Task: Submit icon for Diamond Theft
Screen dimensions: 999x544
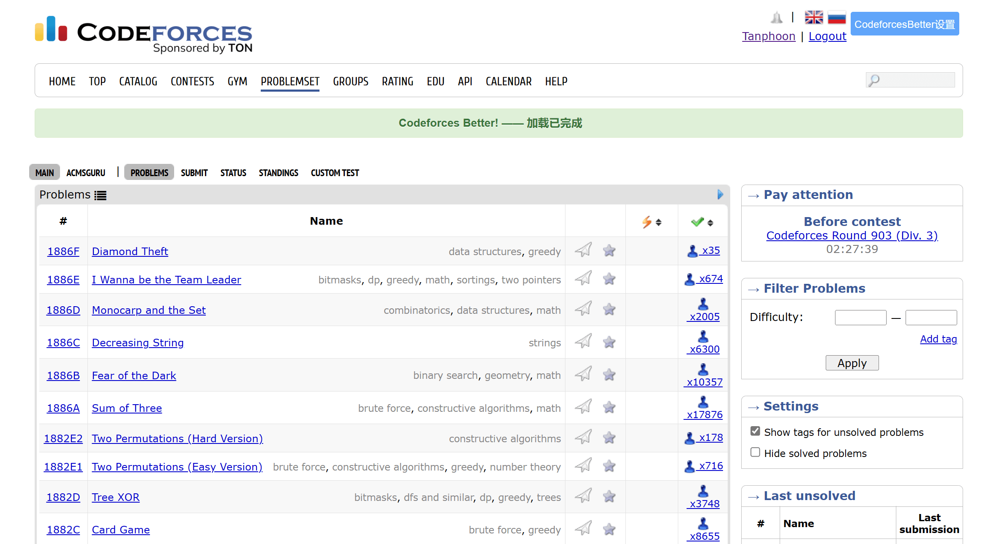Action: [x=583, y=250]
